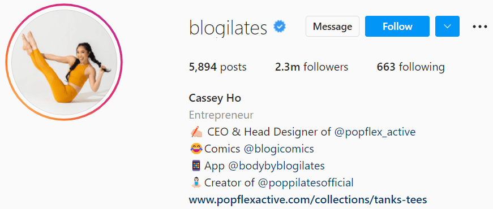Image resolution: width=493 pixels, height=209 pixels.
Task: Open the three-dot more options menu
Action: 480,27
